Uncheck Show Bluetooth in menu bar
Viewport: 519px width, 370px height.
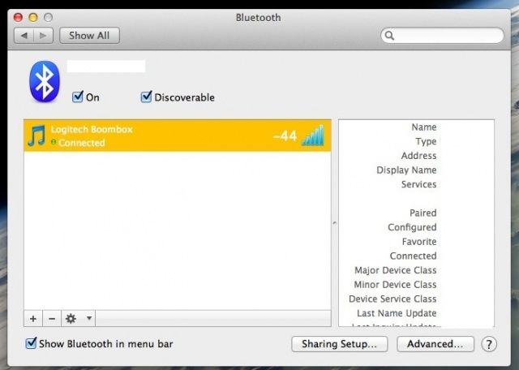(32, 344)
